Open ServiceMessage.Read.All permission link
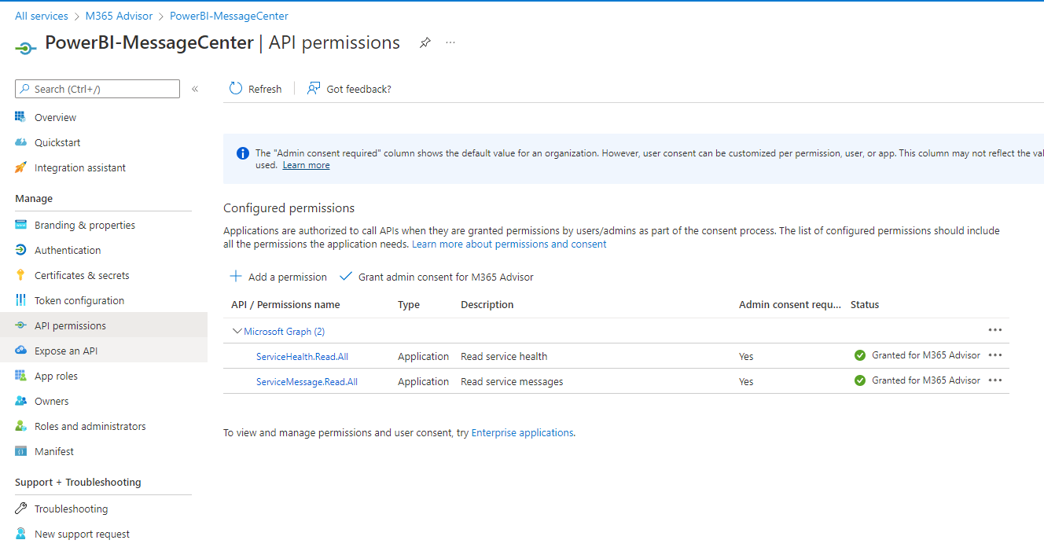 point(307,381)
